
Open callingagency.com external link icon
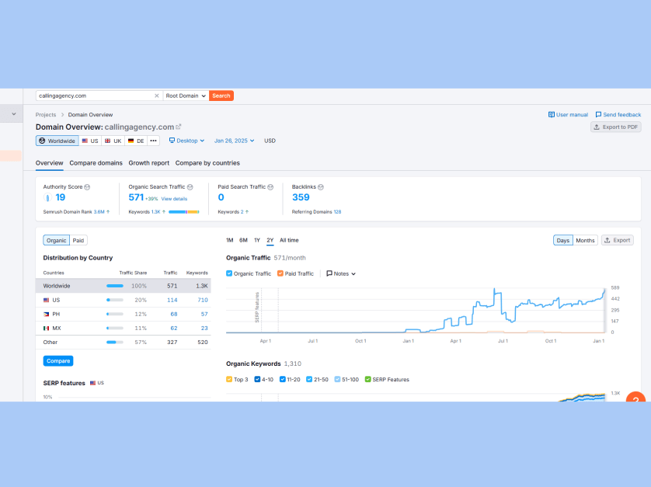(x=179, y=127)
